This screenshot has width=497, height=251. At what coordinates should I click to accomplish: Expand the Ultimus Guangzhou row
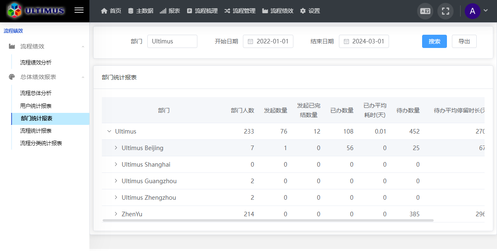[x=116, y=181]
